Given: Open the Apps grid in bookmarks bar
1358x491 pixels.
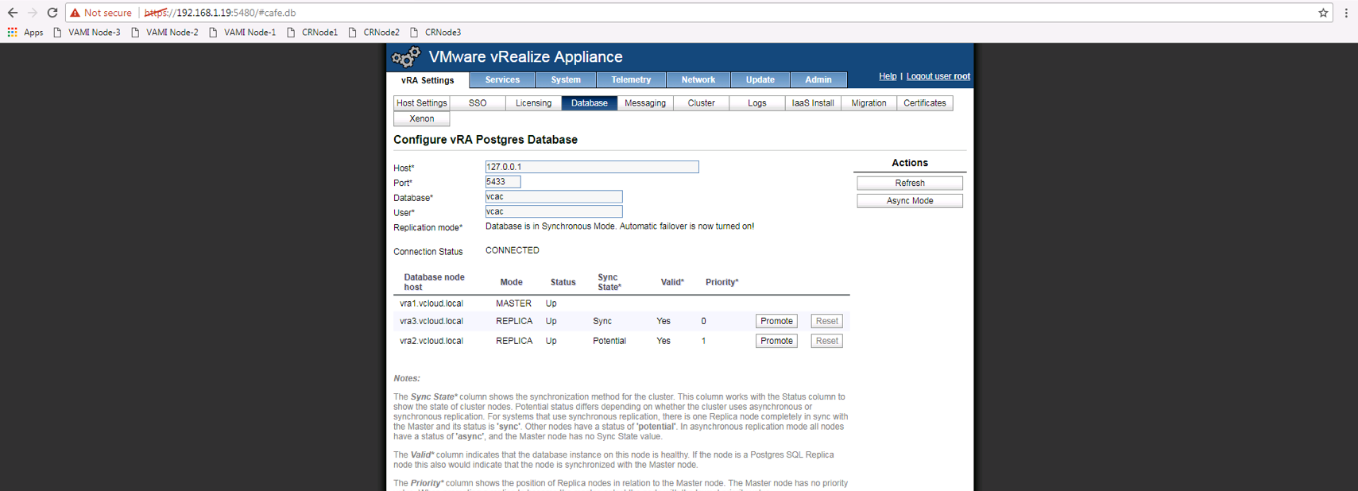Looking at the screenshot, I should [25, 33].
